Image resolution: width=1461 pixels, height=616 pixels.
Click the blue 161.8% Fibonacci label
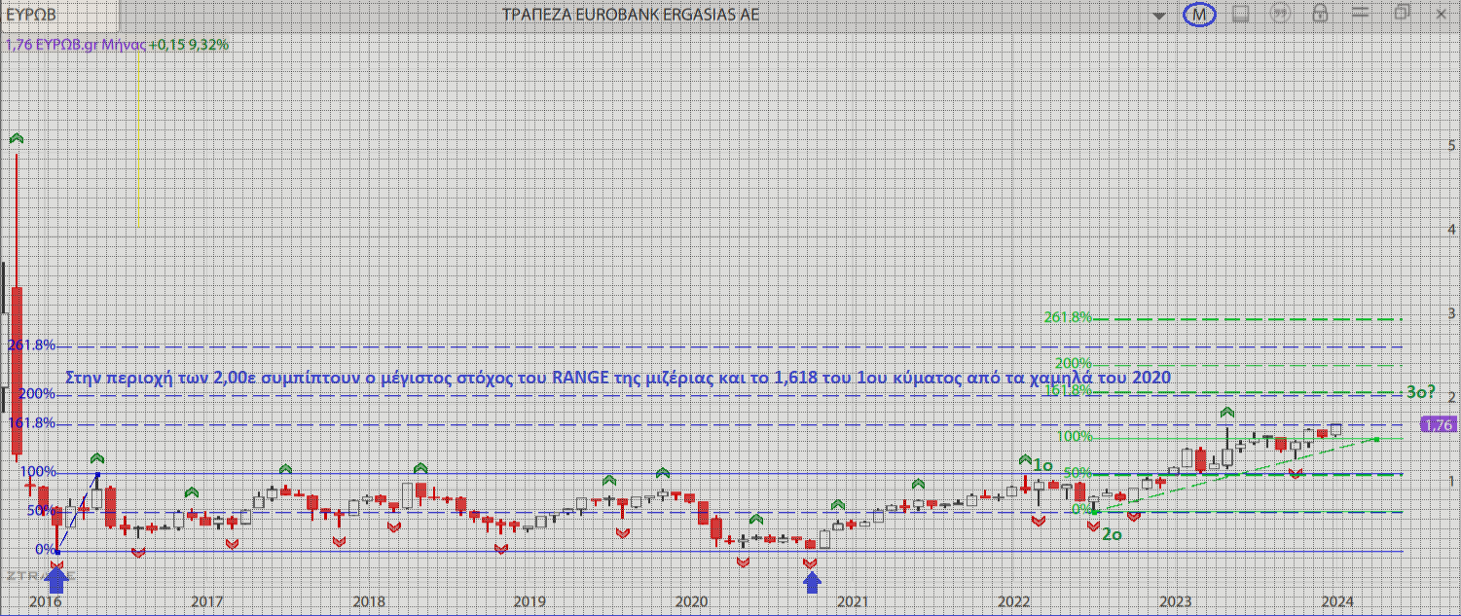[31, 423]
